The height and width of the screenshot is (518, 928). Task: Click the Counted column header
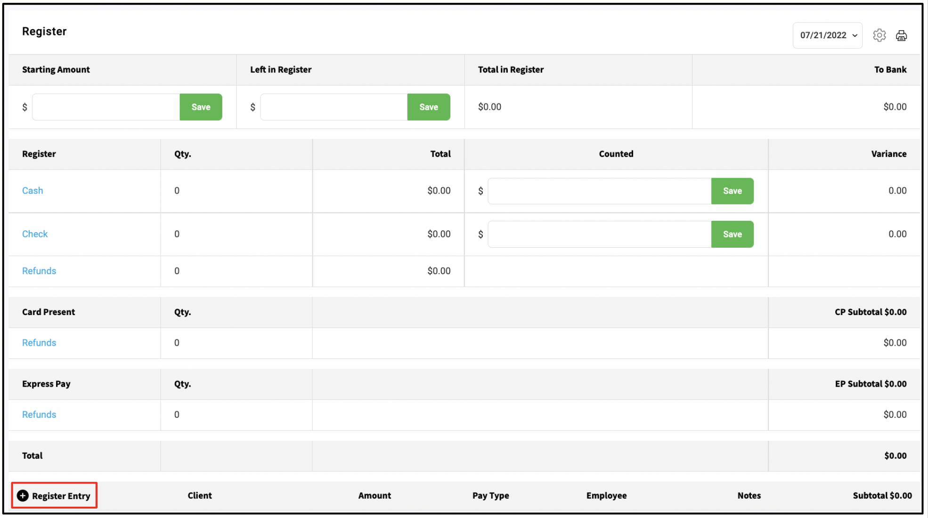pyautogui.click(x=616, y=154)
